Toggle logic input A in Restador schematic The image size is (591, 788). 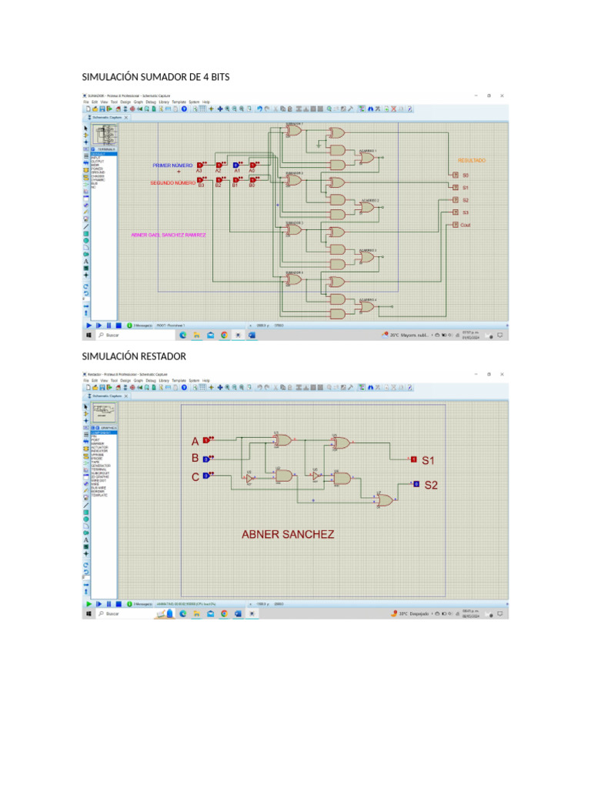click(x=208, y=439)
